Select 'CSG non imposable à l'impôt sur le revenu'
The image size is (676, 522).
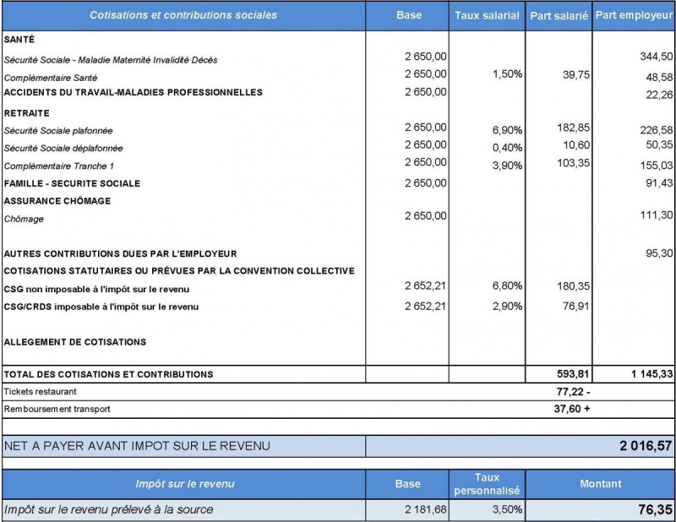96,289
